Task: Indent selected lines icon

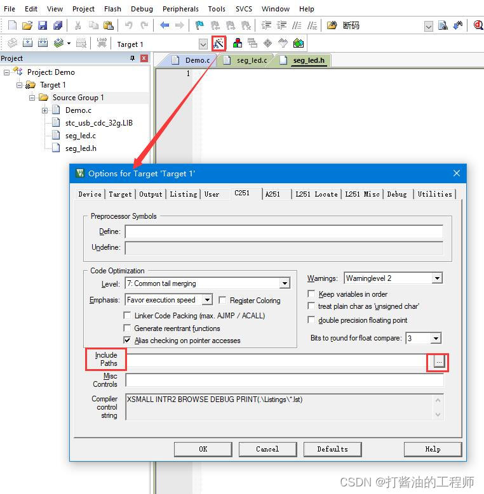Action: point(266,25)
